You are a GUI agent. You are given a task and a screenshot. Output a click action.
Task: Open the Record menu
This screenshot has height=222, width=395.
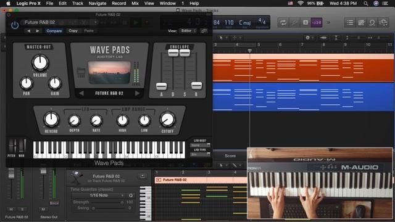click(x=119, y=3)
